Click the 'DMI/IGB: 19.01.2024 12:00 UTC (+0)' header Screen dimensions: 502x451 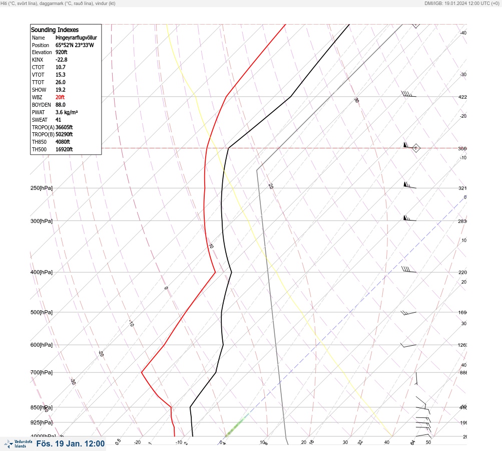(462, 4)
